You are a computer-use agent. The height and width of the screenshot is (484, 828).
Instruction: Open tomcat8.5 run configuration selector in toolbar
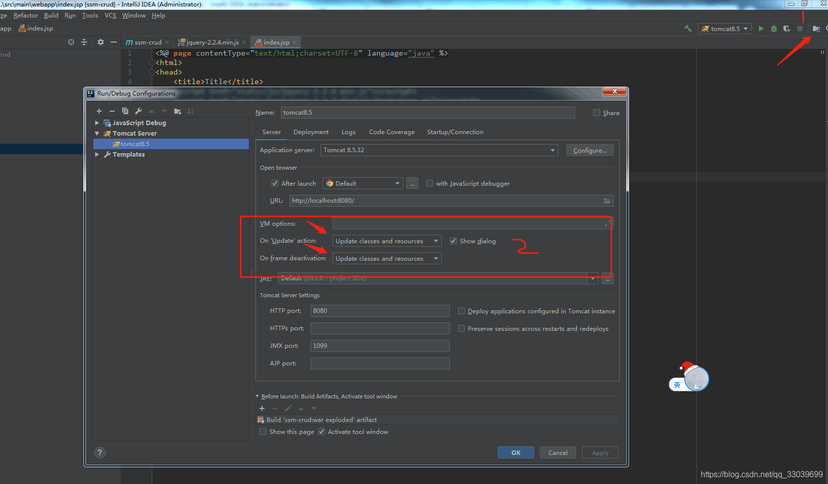pyautogui.click(x=724, y=29)
